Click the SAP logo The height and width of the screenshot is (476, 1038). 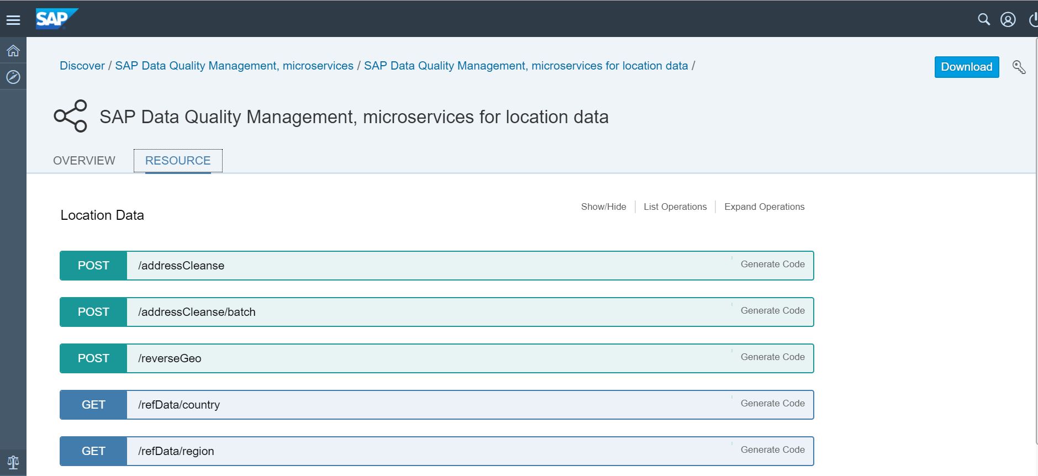56,19
